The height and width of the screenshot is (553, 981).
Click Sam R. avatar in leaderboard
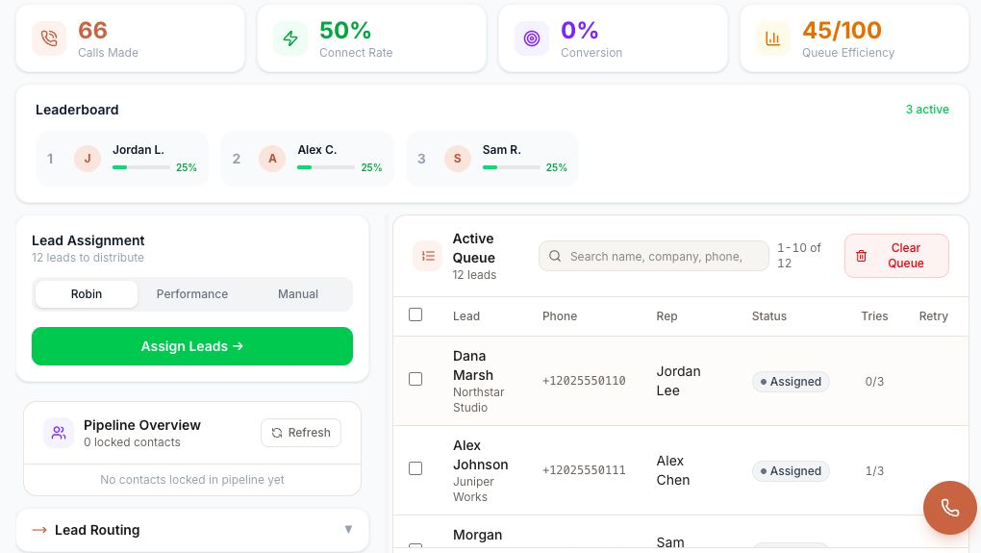(x=458, y=159)
